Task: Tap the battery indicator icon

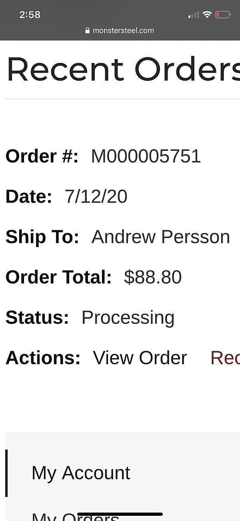Action: (223, 15)
